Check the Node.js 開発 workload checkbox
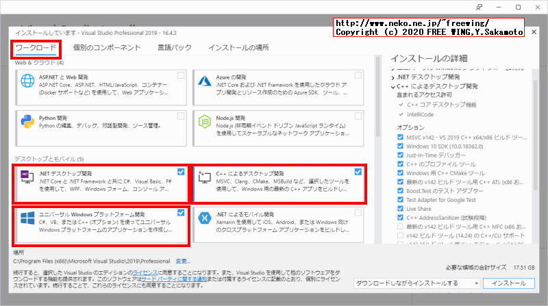Image resolution: width=548 pixels, height=306 pixels. (x=358, y=116)
